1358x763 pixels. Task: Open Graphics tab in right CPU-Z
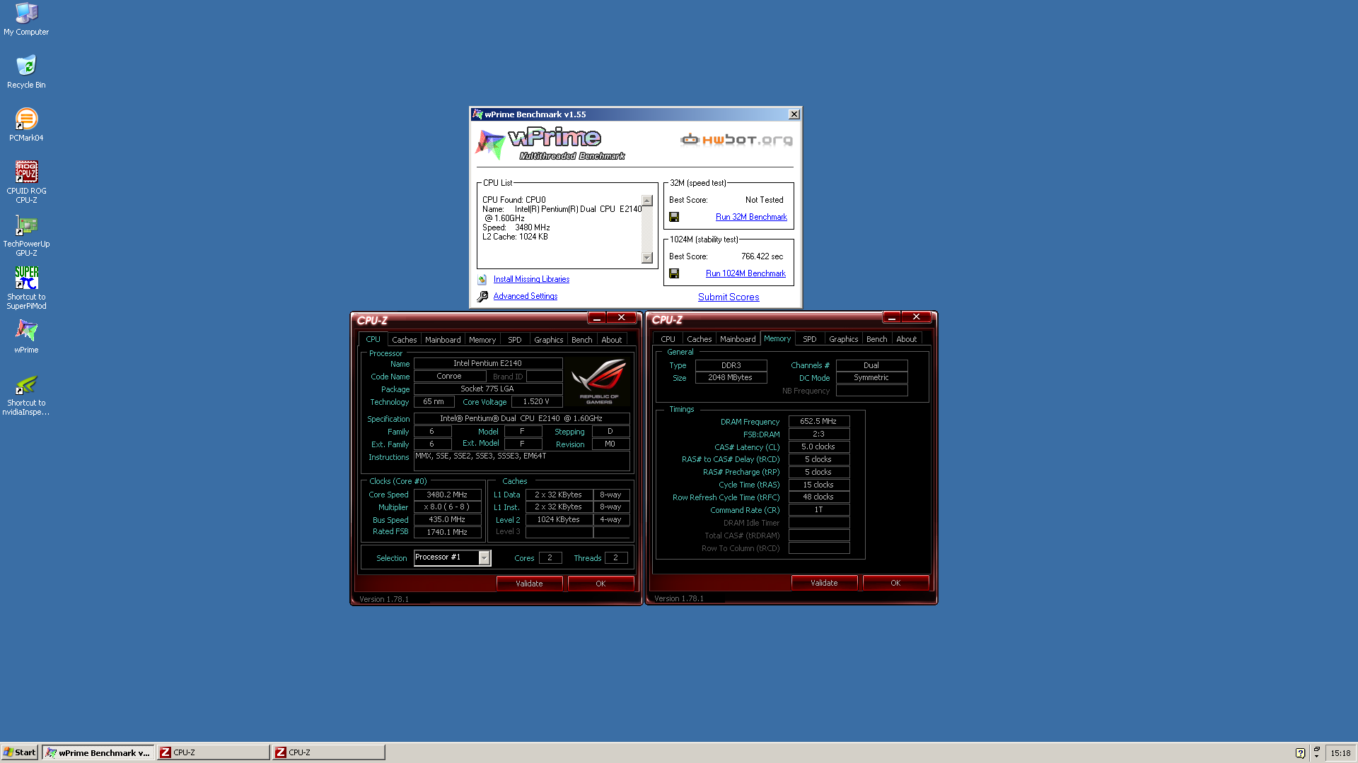(x=844, y=339)
